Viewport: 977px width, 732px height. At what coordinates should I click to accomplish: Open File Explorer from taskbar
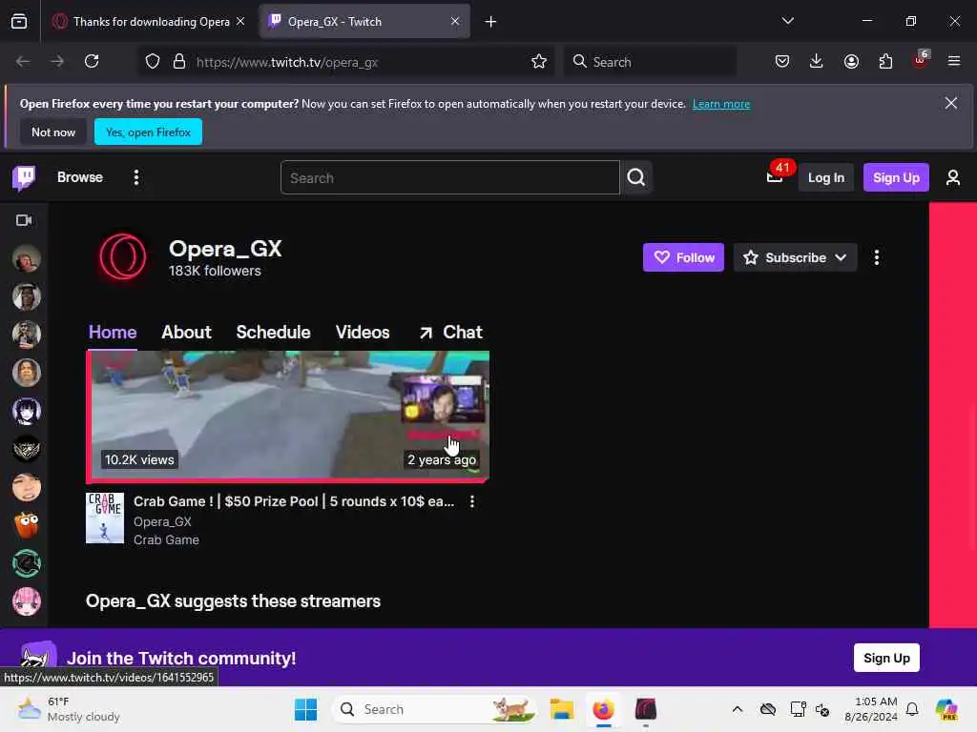[561, 709]
